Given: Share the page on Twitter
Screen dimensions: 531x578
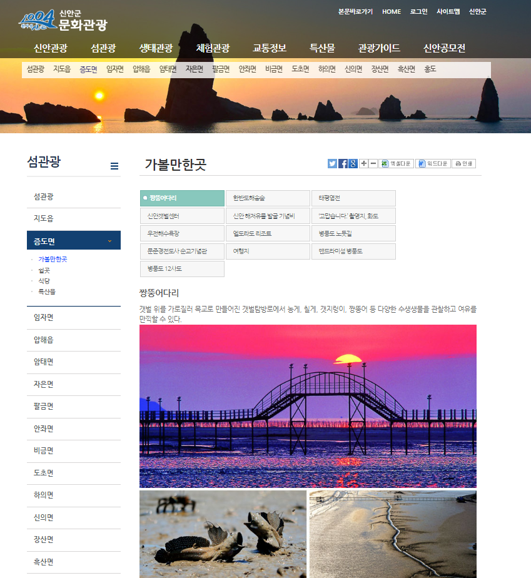Looking at the screenshot, I should [332, 164].
